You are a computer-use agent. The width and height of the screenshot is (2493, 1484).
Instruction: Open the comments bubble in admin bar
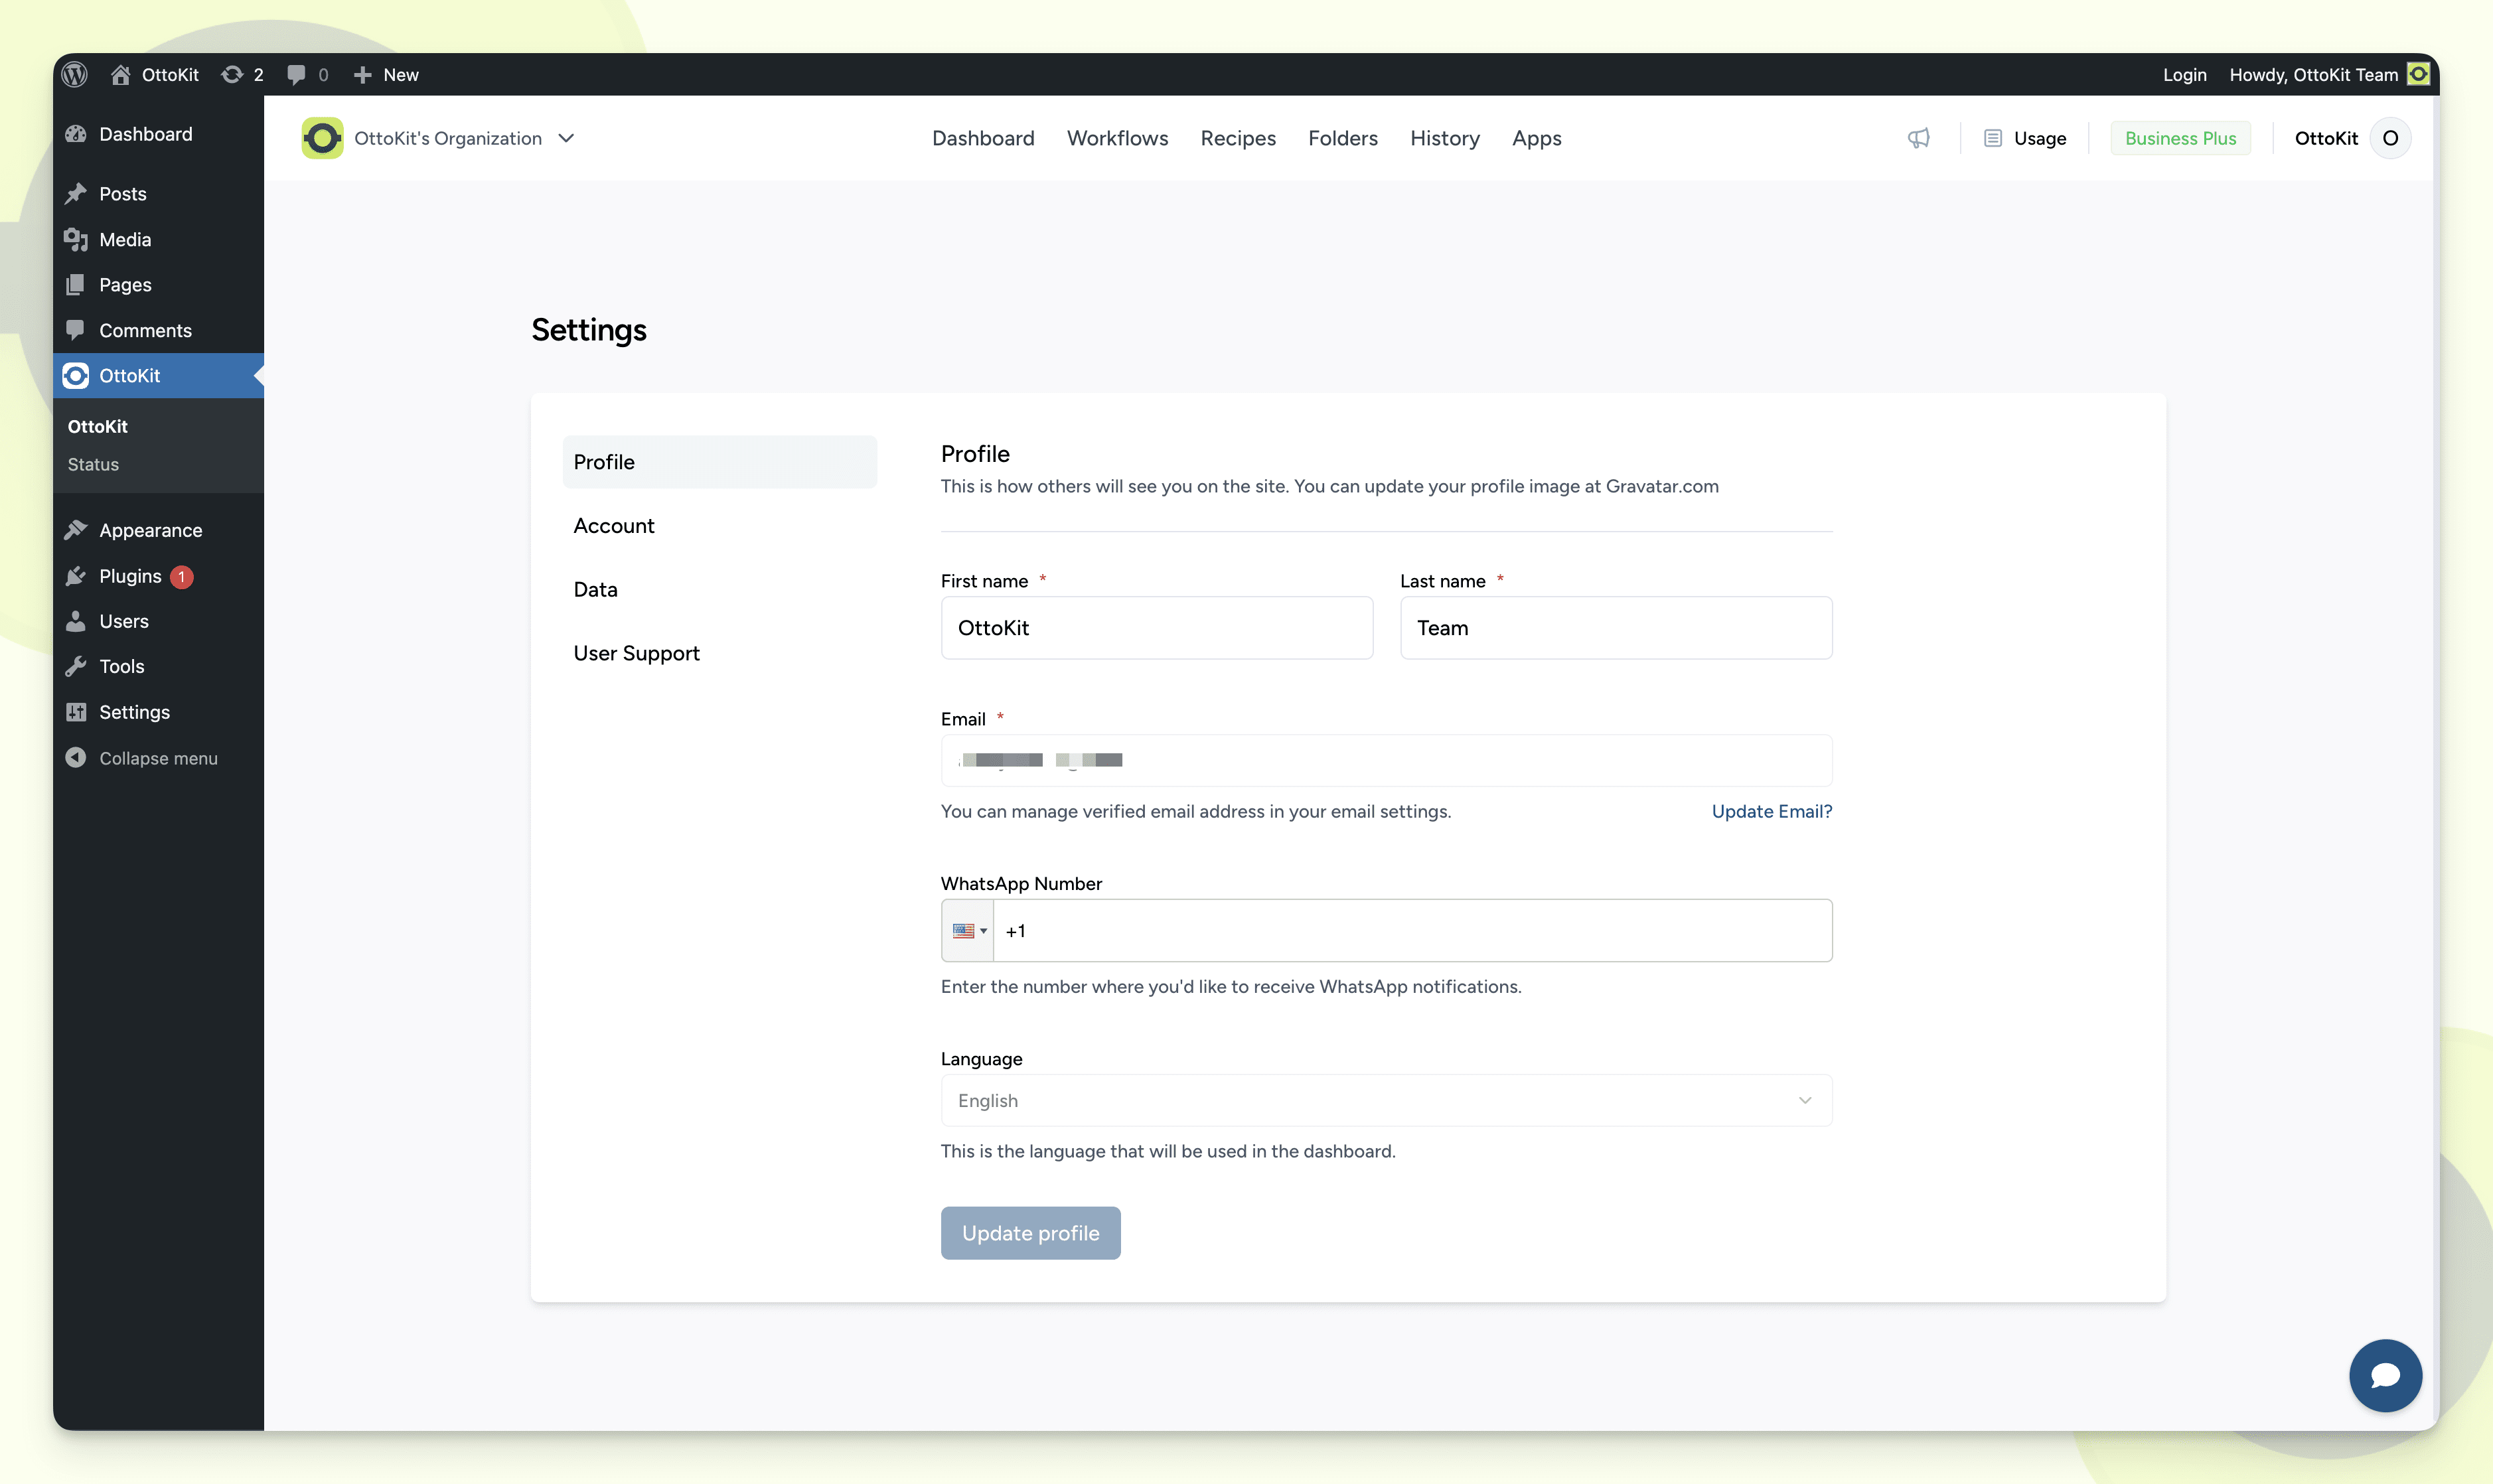coord(296,75)
